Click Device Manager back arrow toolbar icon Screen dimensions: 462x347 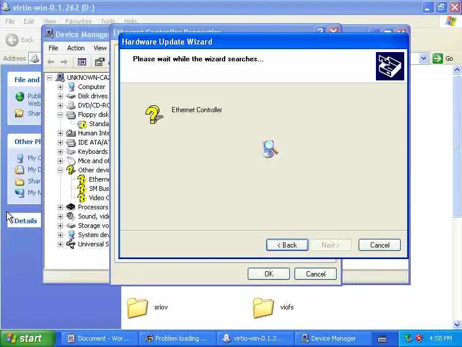coord(51,62)
